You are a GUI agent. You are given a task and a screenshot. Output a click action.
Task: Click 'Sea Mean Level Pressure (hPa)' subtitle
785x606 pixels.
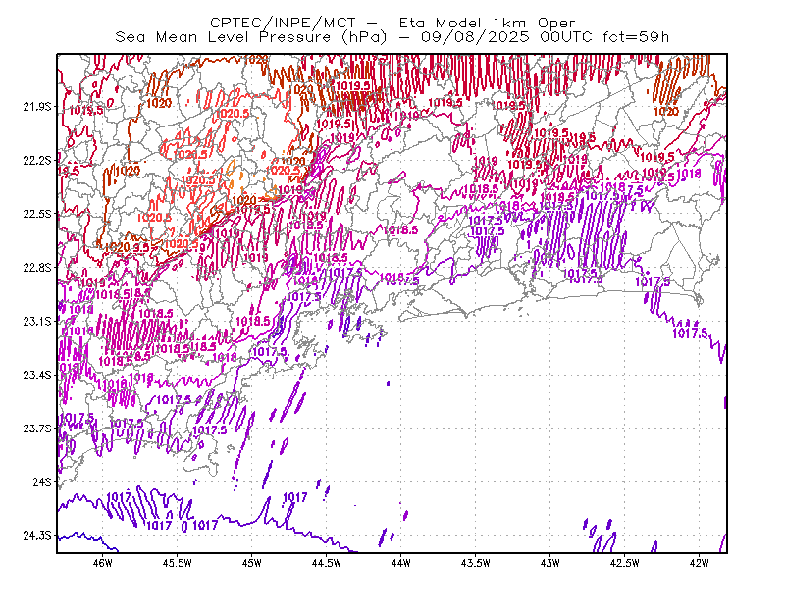(x=251, y=37)
